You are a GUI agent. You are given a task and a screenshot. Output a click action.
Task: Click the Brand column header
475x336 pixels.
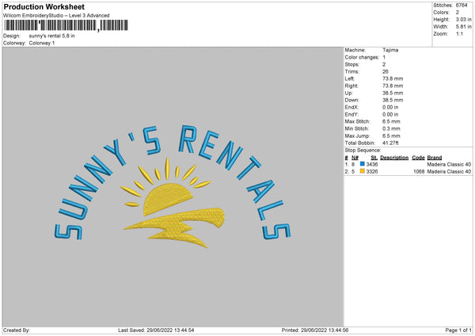[434, 157]
